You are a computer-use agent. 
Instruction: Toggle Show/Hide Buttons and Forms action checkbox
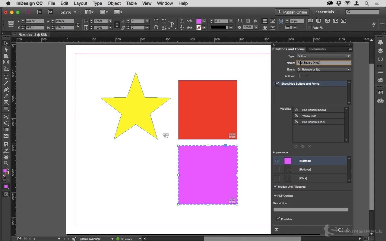277,83
